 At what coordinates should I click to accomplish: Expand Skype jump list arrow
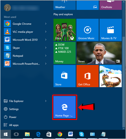click(x=46, y=48)
